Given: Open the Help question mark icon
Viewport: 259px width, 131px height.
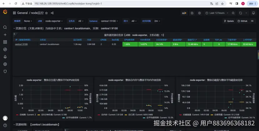Looking at the screenshot, I should 5,125.
